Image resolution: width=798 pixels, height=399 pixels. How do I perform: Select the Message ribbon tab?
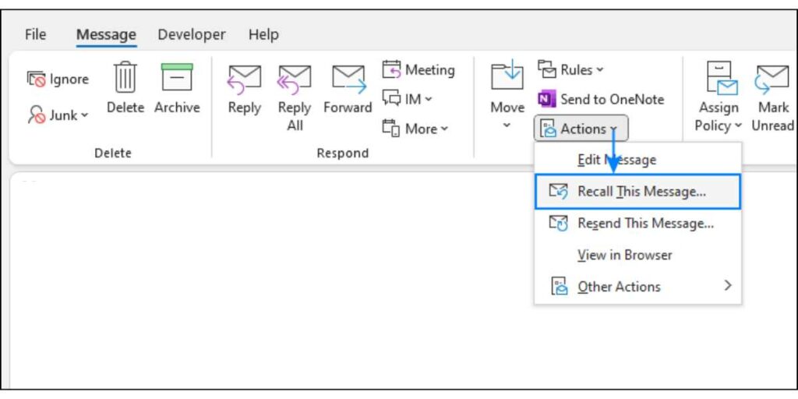[106, 34]
